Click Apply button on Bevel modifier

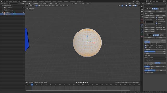(x=150, y=38)
